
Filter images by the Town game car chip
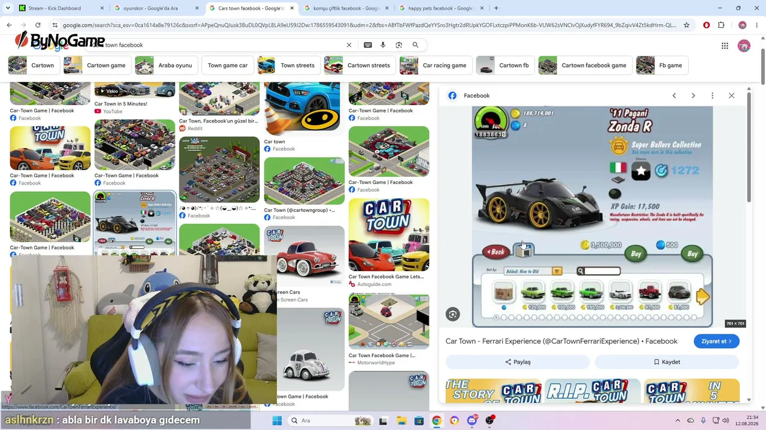pyautogui.click(x=227, y=65)
